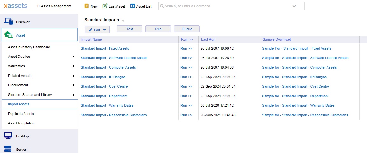Download Sample for Warranty Dates import
The image size is (367, 153).
298,105
